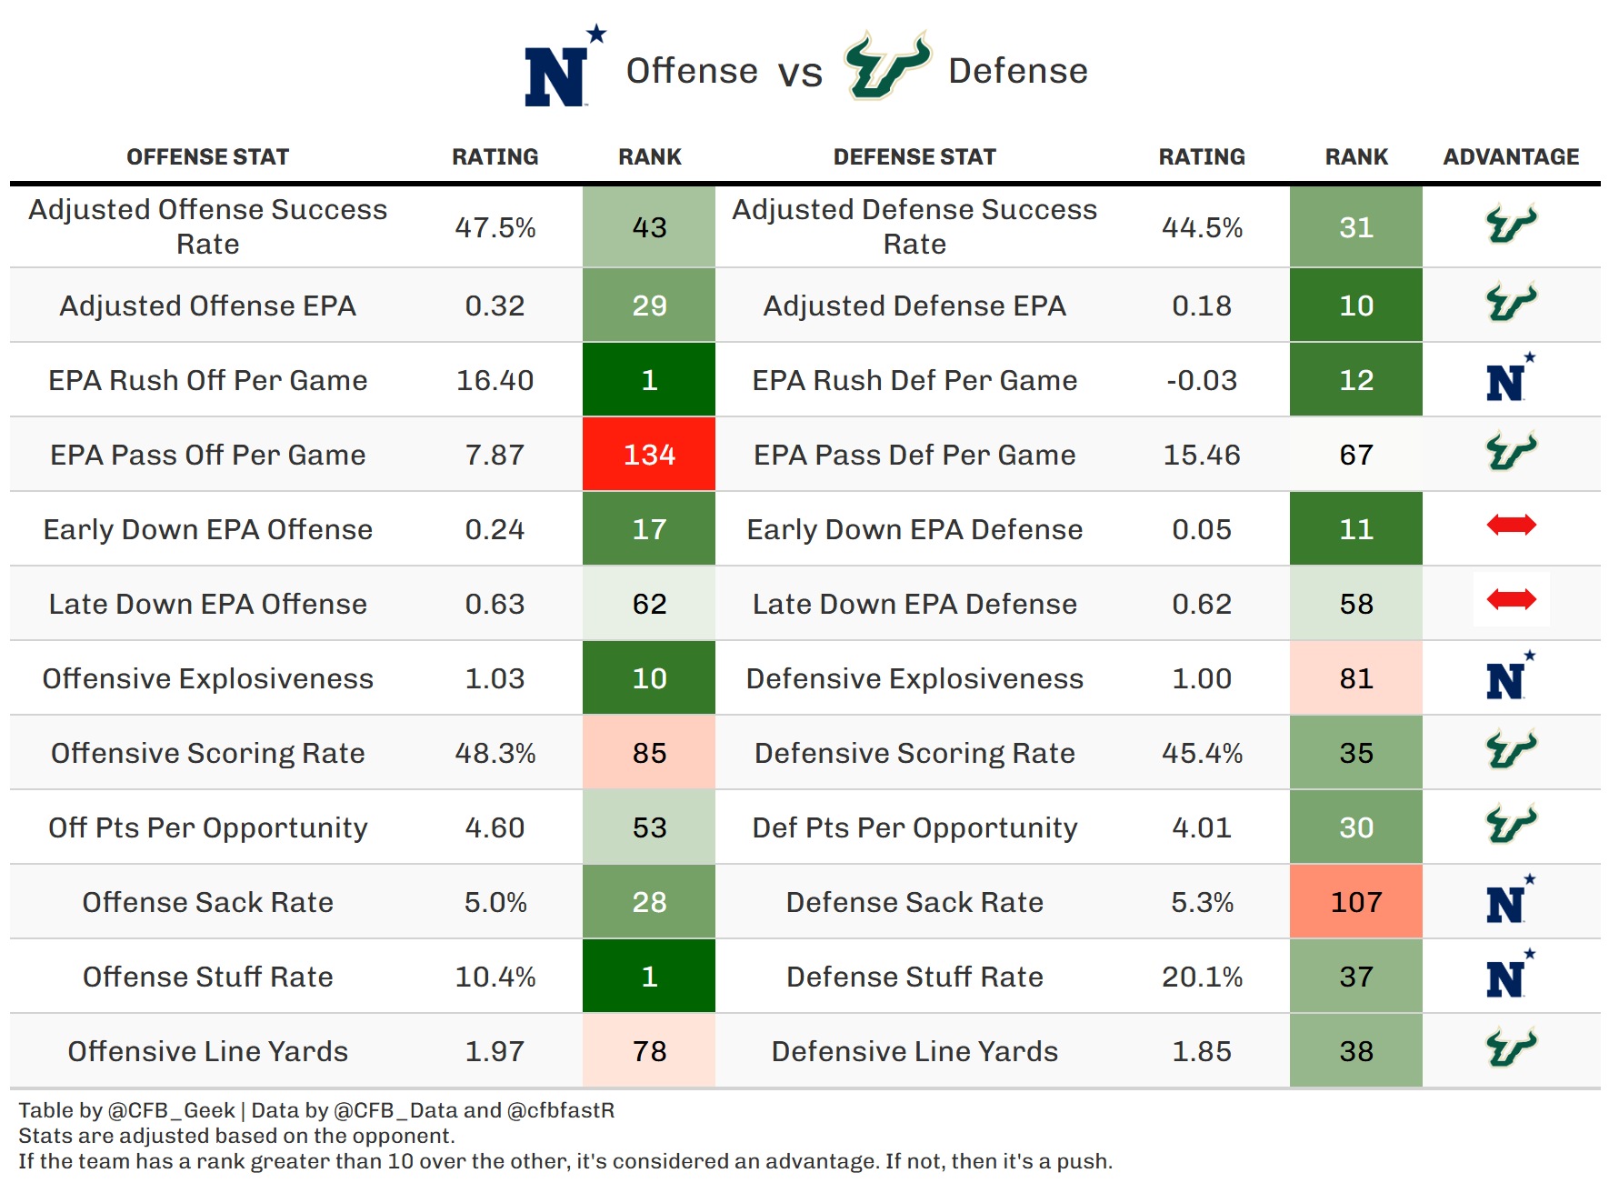Click dark green rank 1 cell for Offense Stuff Rate
This screenshot has height=1193, width=1609.
649,977
